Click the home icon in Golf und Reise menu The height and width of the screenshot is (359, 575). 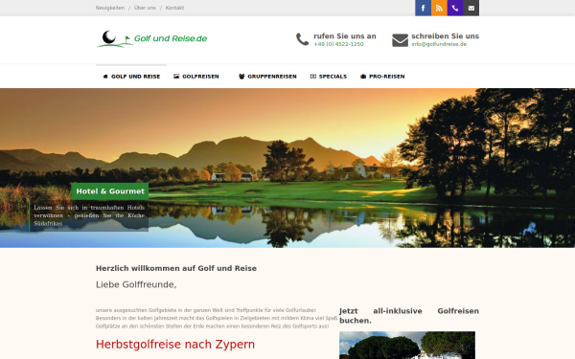(x=105, y=77)
